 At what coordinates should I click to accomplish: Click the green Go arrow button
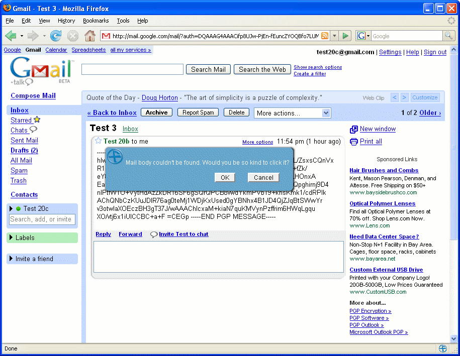(345, 36)
